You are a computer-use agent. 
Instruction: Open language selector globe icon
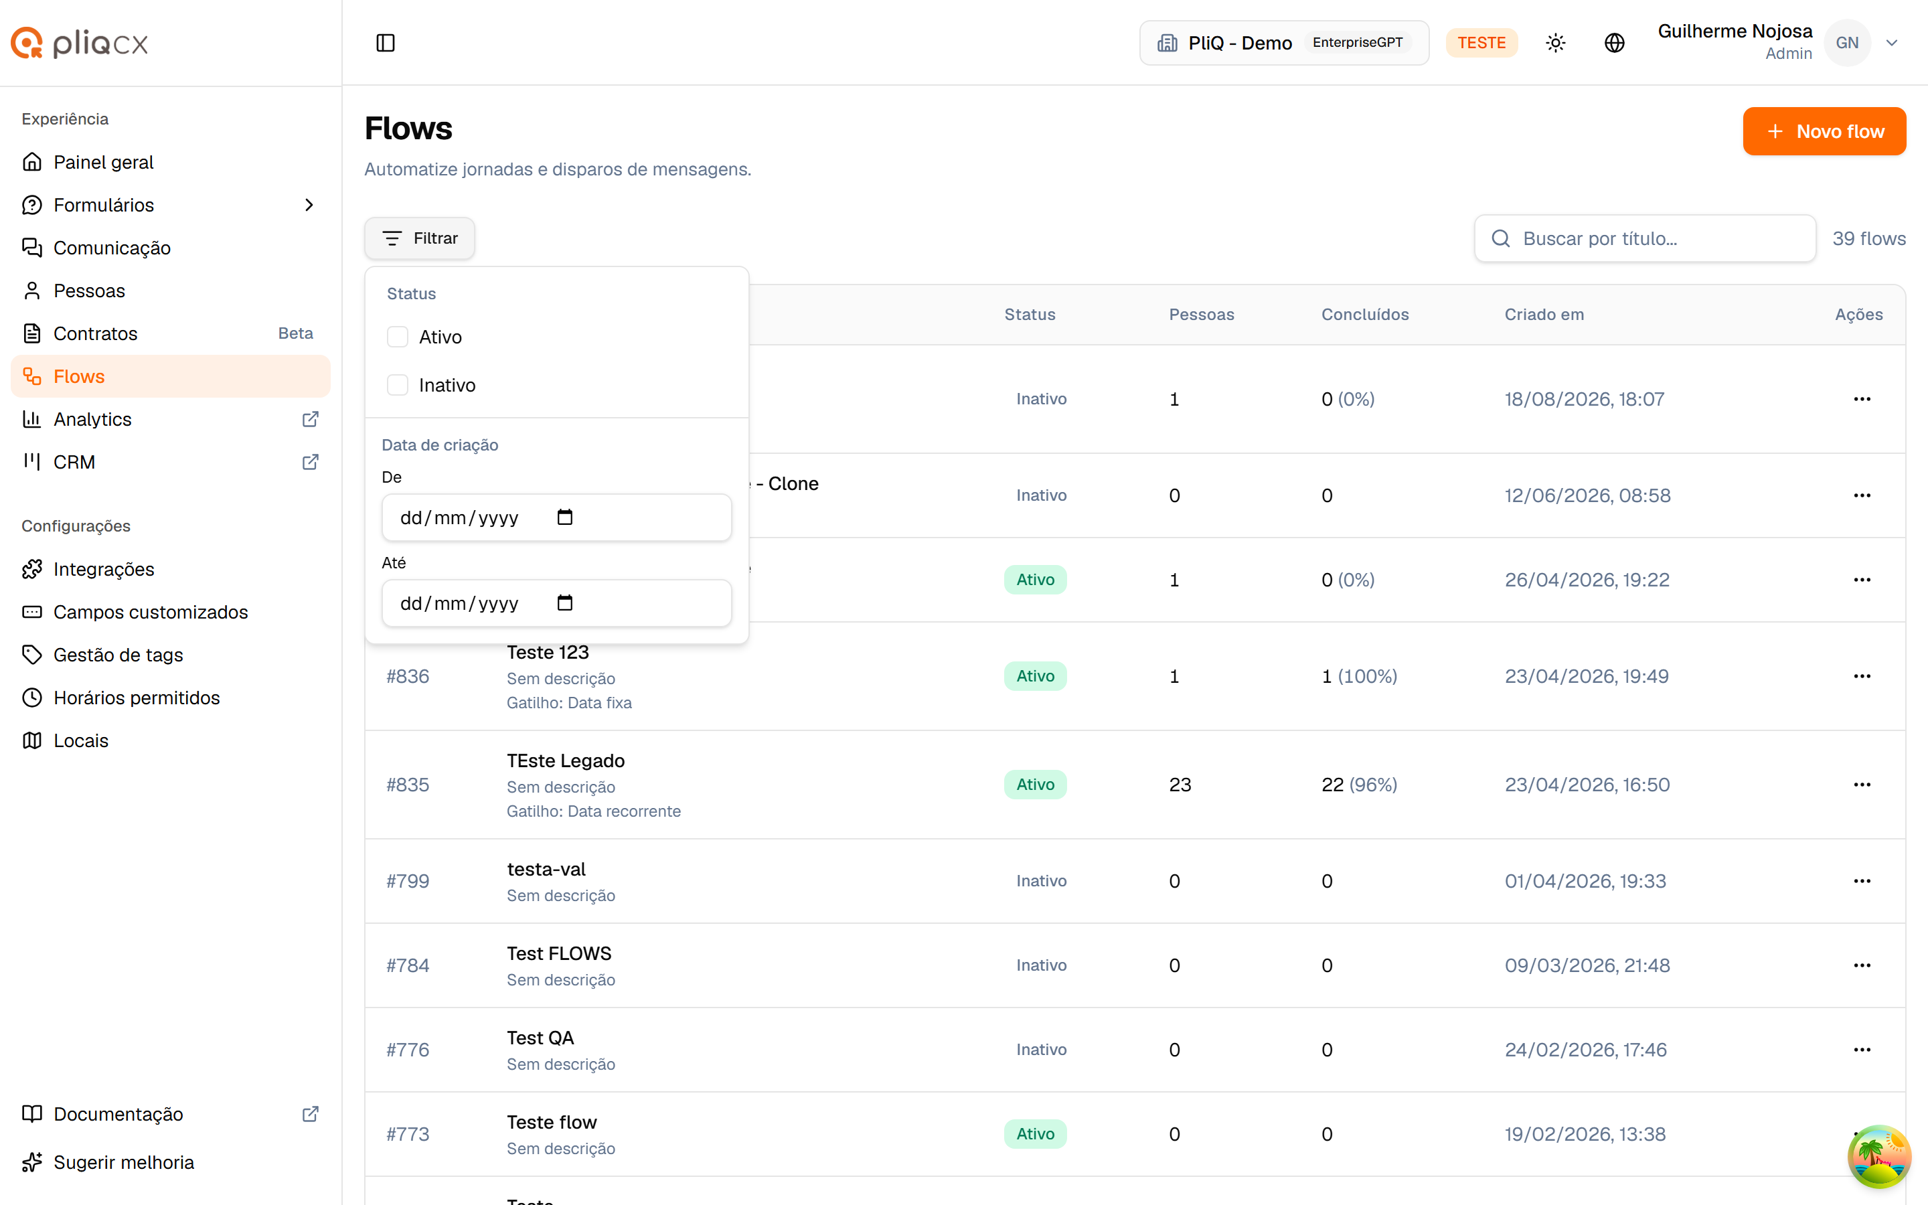[1614, 43]
